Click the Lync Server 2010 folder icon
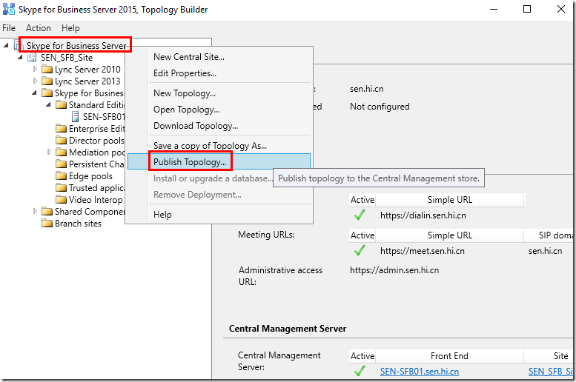576x382 pixels. (47, 69)
